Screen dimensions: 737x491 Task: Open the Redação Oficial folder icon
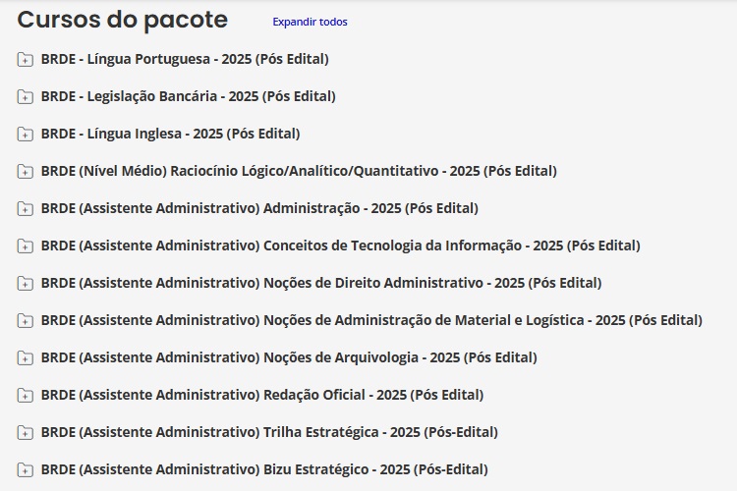(x=25, y=395)
